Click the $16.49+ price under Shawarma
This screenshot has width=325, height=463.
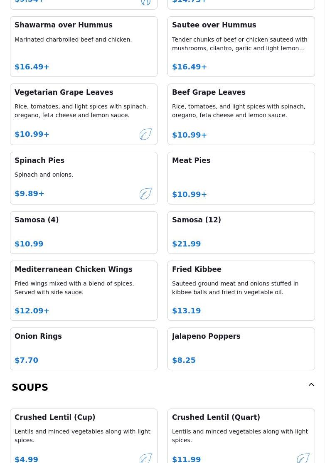32,67
